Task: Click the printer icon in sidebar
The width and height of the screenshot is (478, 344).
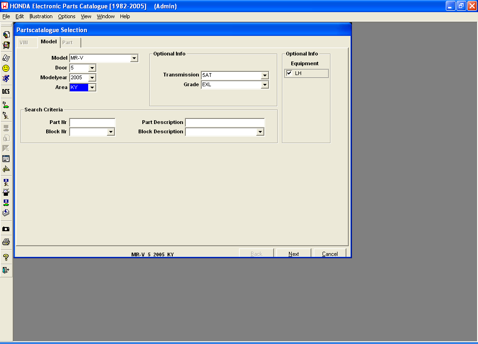Action: coord(6,242)
